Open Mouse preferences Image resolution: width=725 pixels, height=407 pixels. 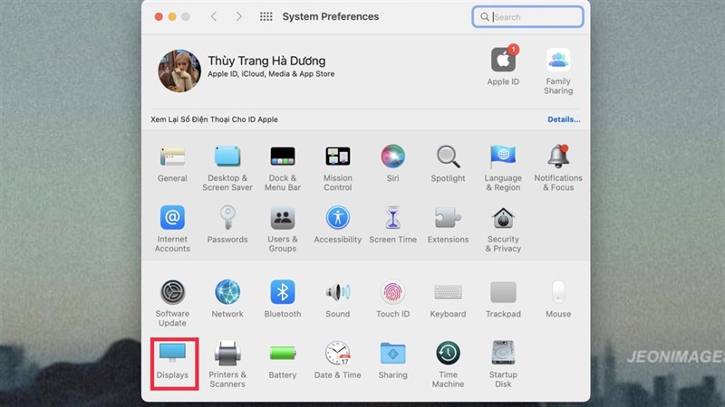558,299
